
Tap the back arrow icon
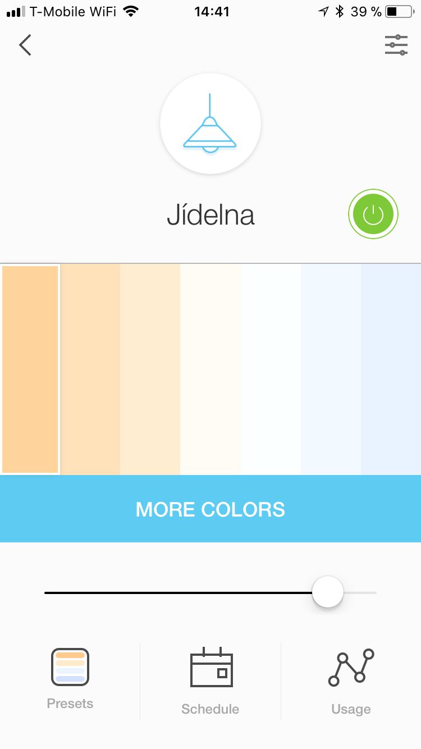[25, 45]
